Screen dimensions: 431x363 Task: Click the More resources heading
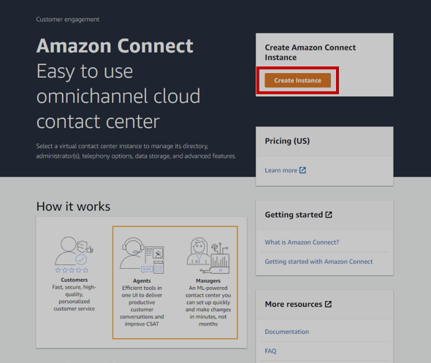tap(293, 304)
